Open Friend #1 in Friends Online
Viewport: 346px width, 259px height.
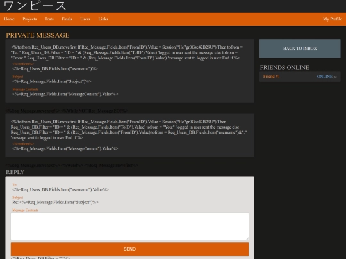tap(272, 77)
